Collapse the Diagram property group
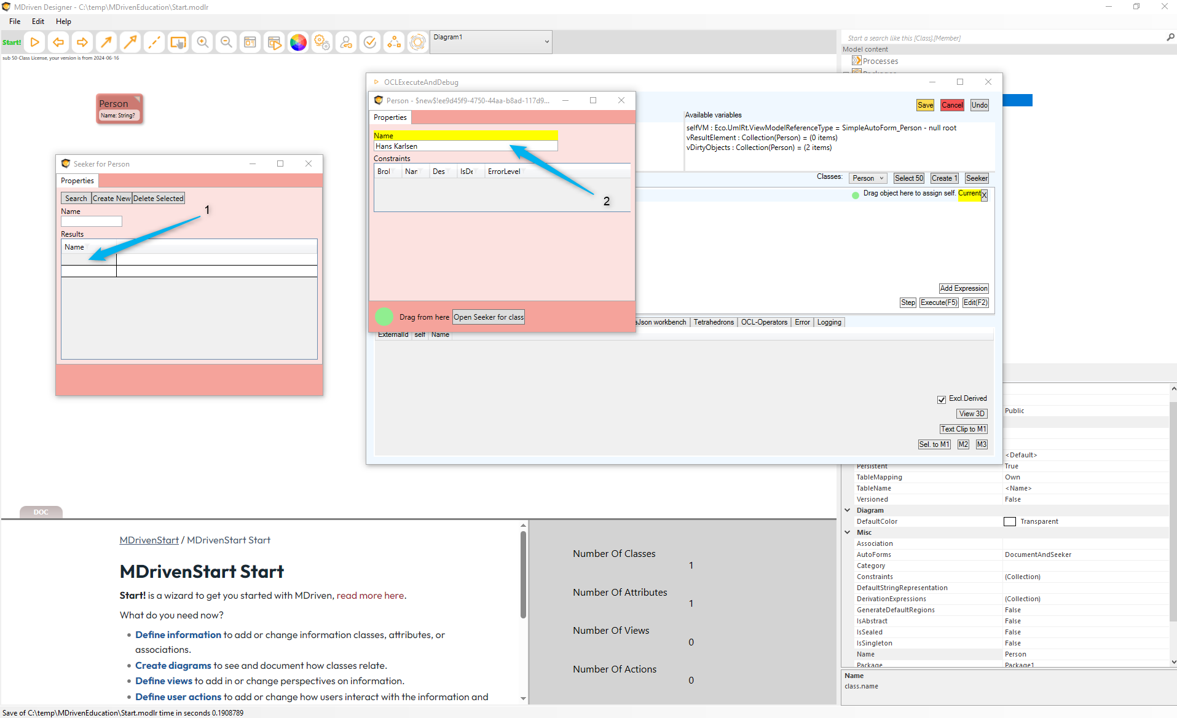Image resolution: width=1177 pixels, height=718 pixels. (x=848, y=510)
